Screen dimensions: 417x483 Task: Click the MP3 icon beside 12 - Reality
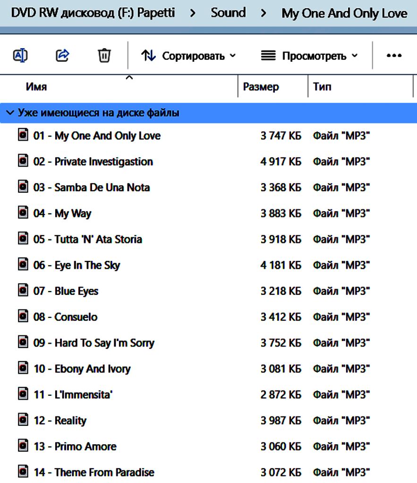click(x=23, y=419)
